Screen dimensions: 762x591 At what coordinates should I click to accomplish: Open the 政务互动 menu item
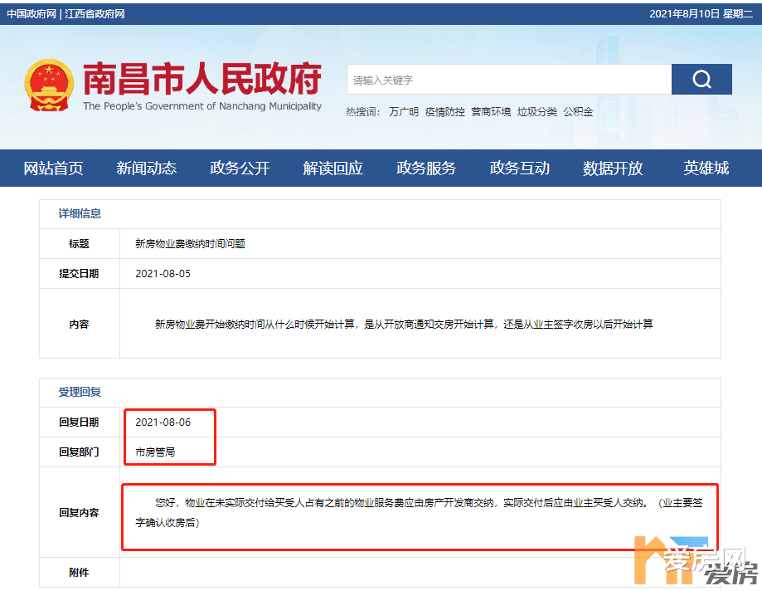click(x=520, y=169)
